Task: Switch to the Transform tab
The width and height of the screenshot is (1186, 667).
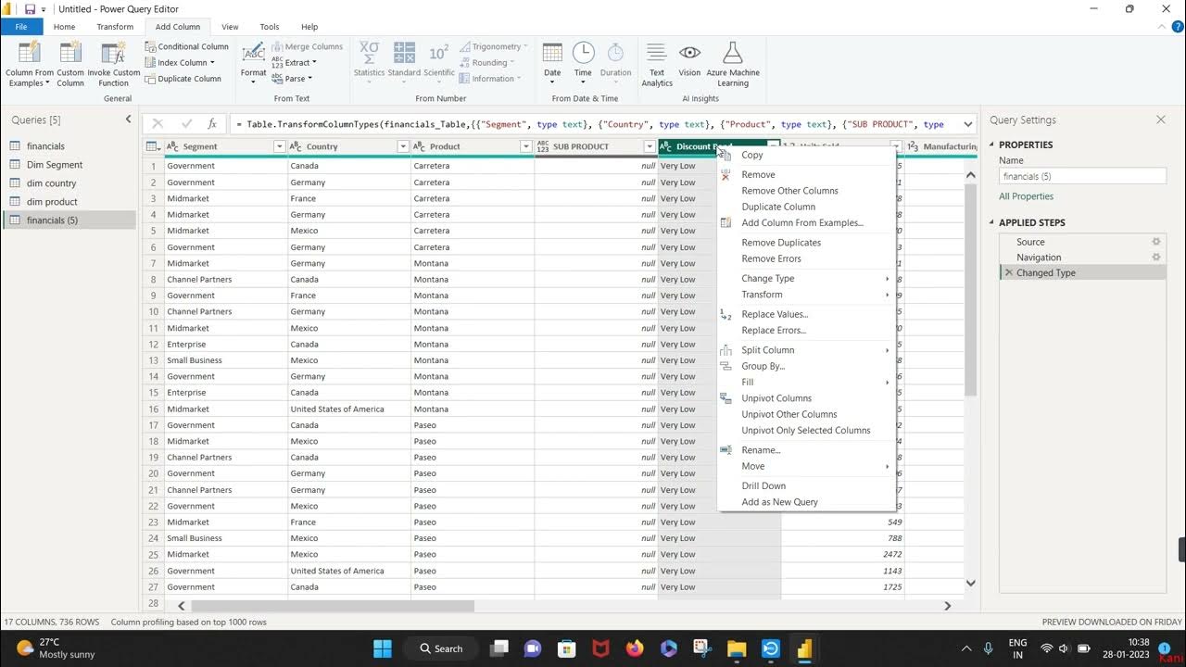Action: pyautogui.click(x=115, y=27)
